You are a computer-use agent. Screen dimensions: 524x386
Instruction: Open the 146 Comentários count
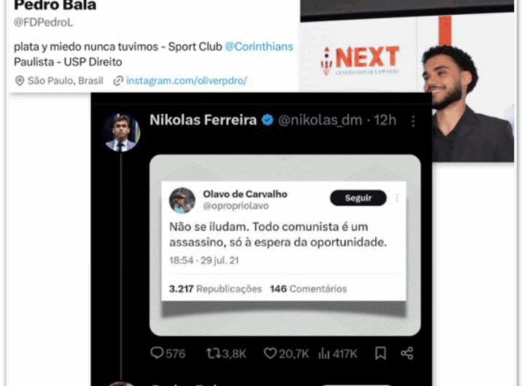tap(308, 288)
